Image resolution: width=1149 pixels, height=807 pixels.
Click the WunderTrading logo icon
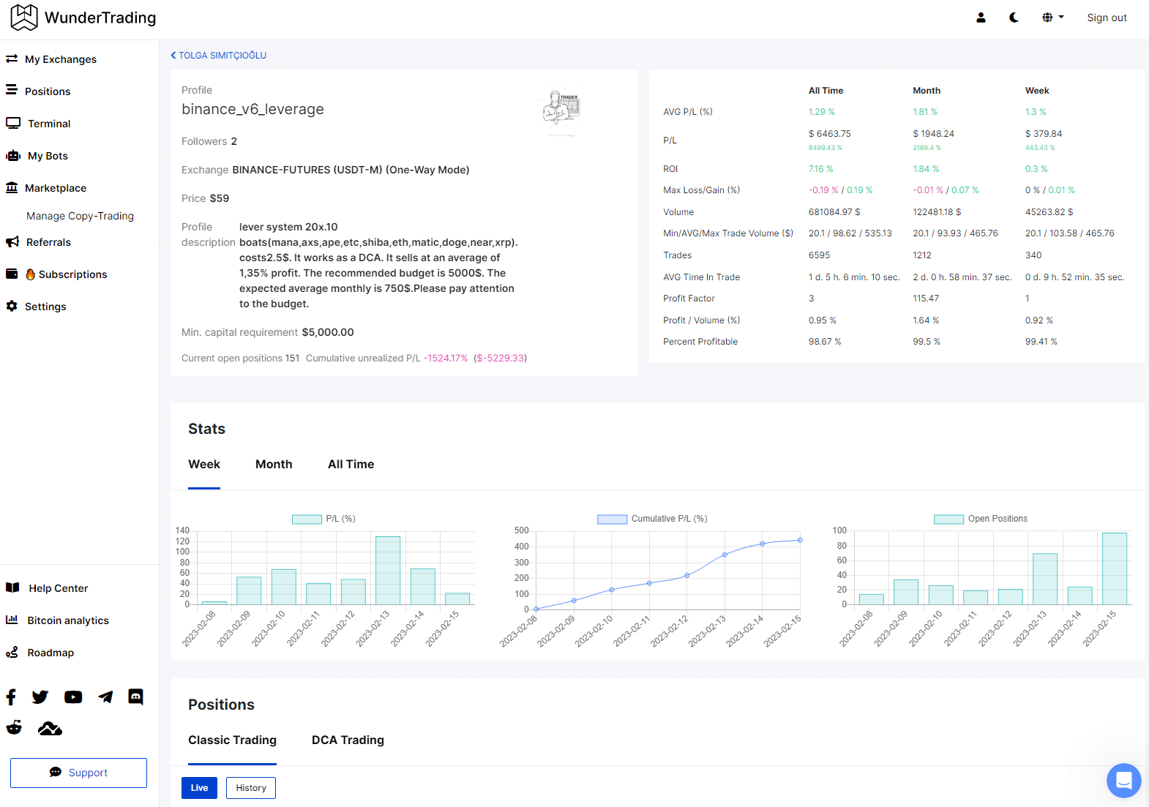click(24, 18)
